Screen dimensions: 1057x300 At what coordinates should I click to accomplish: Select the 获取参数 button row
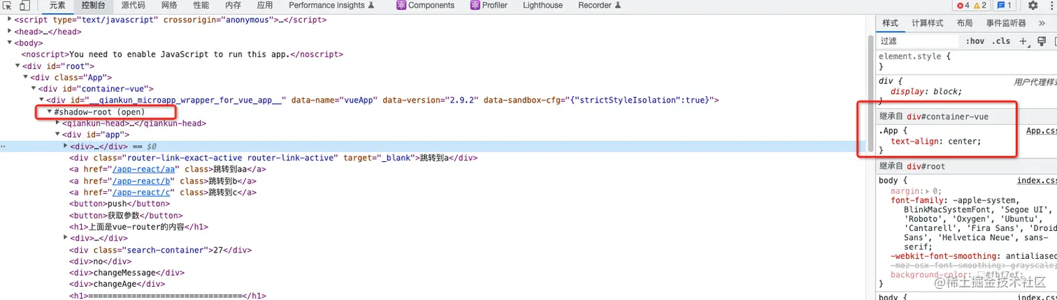[125, 216]
